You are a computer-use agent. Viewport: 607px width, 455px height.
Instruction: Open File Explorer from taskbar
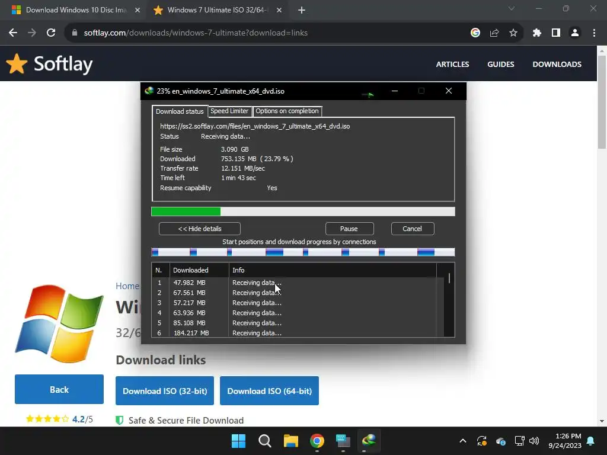pos(290,441)
